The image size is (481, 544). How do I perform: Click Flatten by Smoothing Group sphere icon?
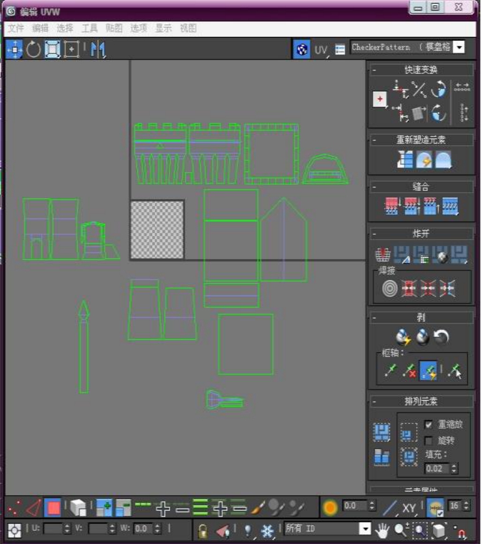coord(441,255)
